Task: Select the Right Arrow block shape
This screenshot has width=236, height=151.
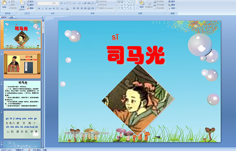Action: [x=131, y=5]
